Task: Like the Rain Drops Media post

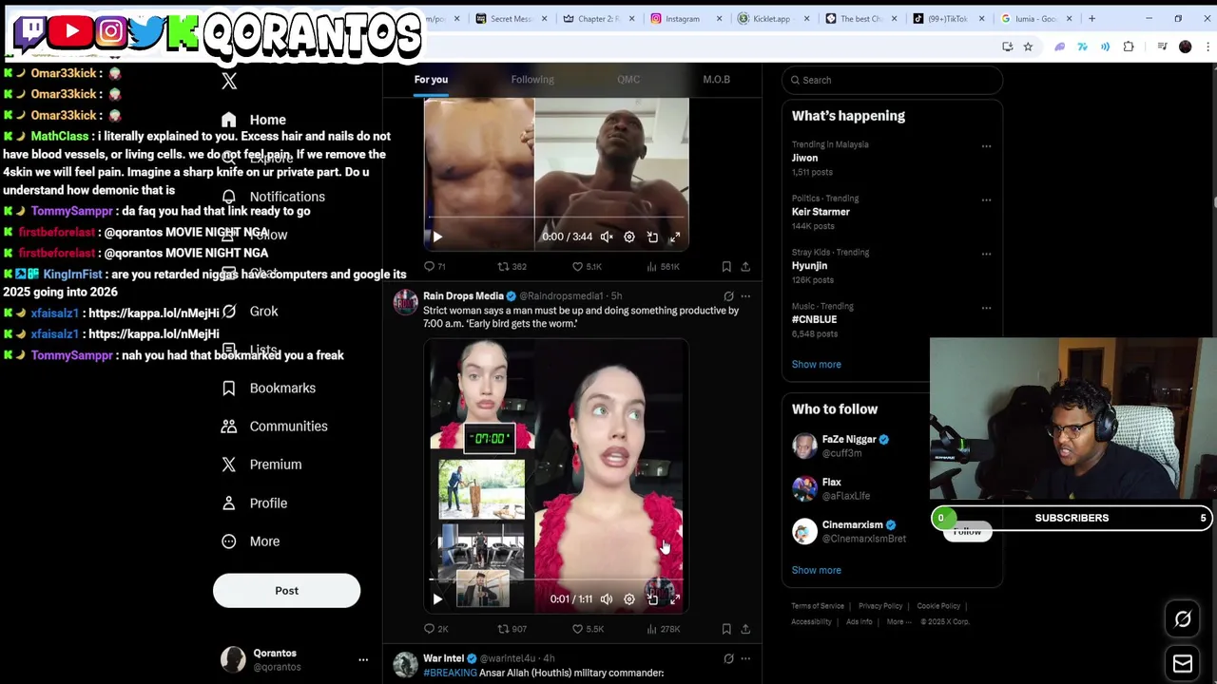Action: coord(588,629)
